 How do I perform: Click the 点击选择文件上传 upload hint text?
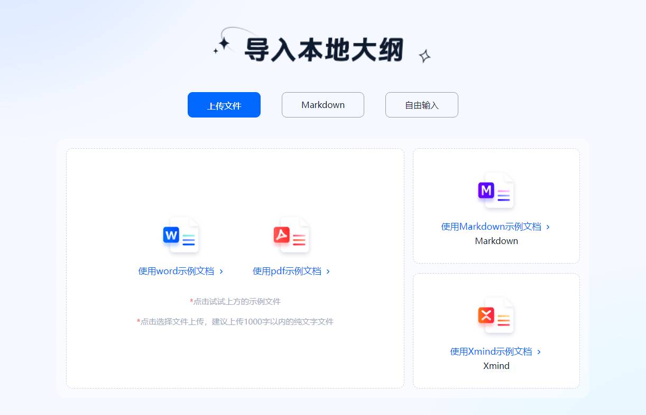(235, 321)
